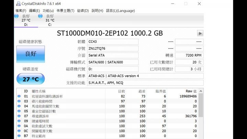The width and height of the screenshot is (247, 139).
Task: Select the 馬達啟動關閉次數 attribute row
Action: point(107,106)
